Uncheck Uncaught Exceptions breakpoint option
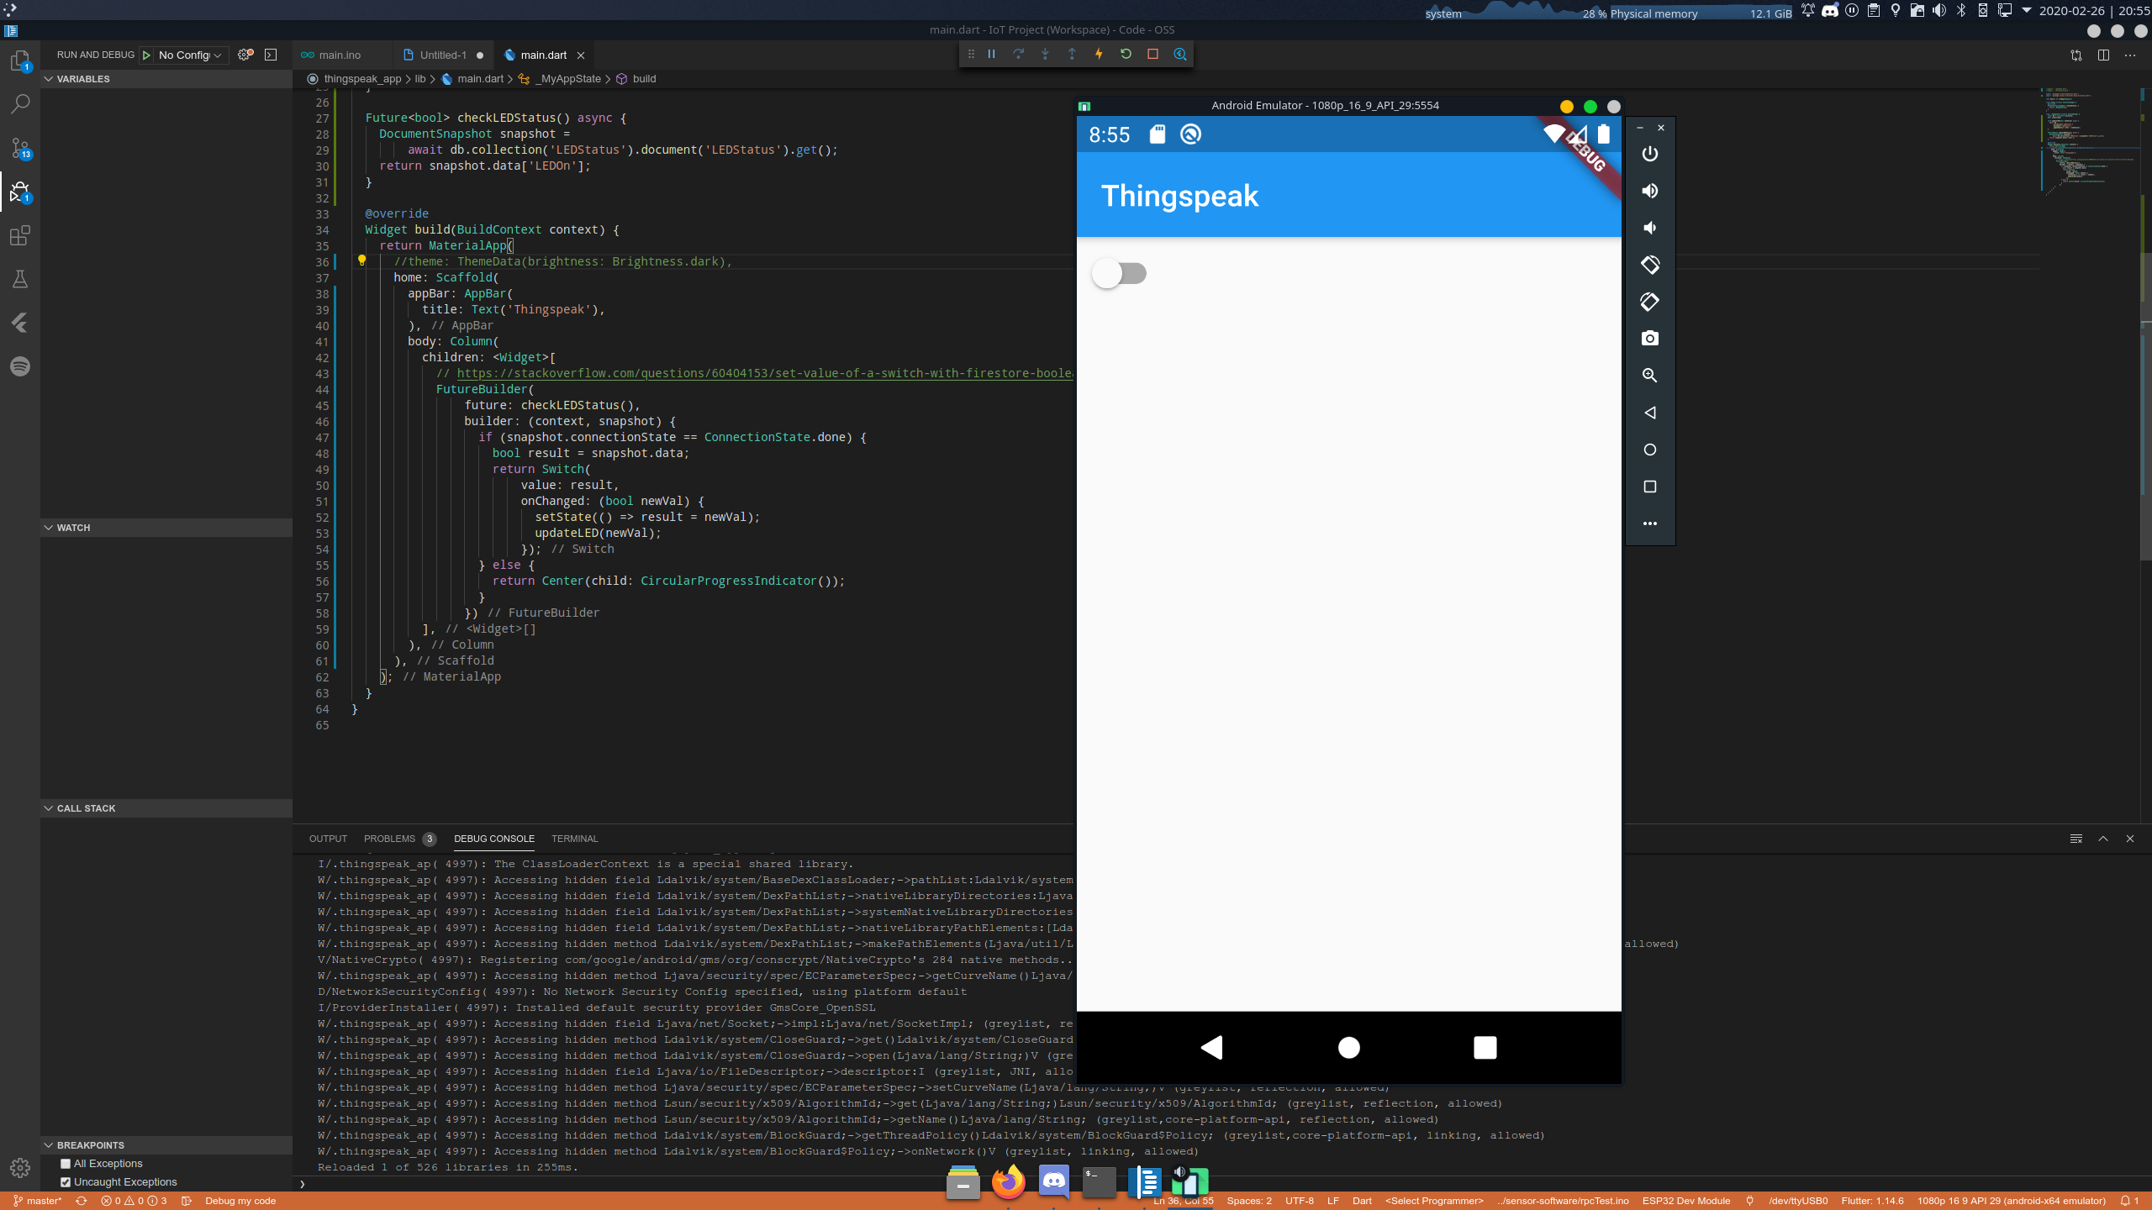 [66, 1181]
